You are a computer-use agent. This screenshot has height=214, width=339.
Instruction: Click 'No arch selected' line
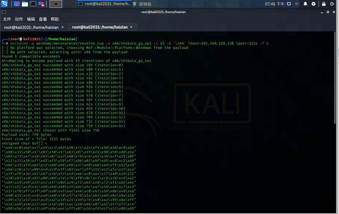(x=65, y=52)
